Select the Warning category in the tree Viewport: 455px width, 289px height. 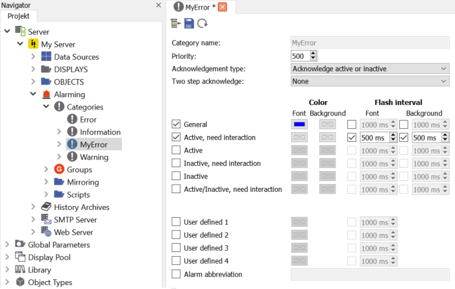93,157
